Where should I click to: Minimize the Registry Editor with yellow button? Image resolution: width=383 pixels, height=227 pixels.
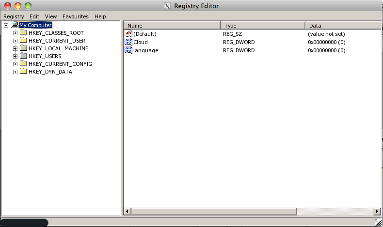point(18,6)
